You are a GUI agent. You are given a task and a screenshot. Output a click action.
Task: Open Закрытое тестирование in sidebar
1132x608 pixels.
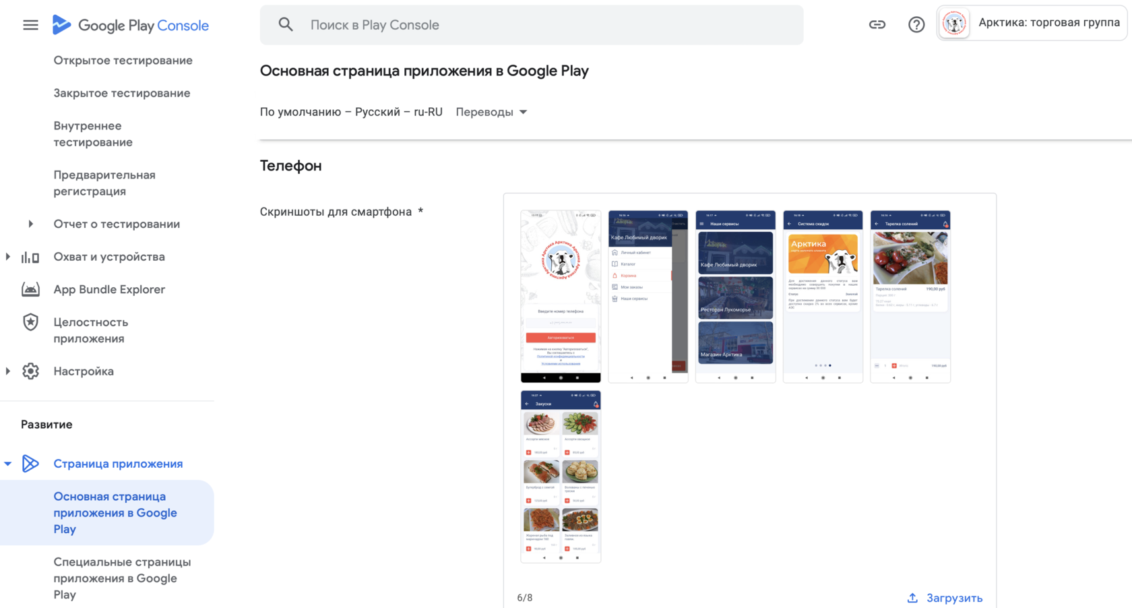[122, 93]
